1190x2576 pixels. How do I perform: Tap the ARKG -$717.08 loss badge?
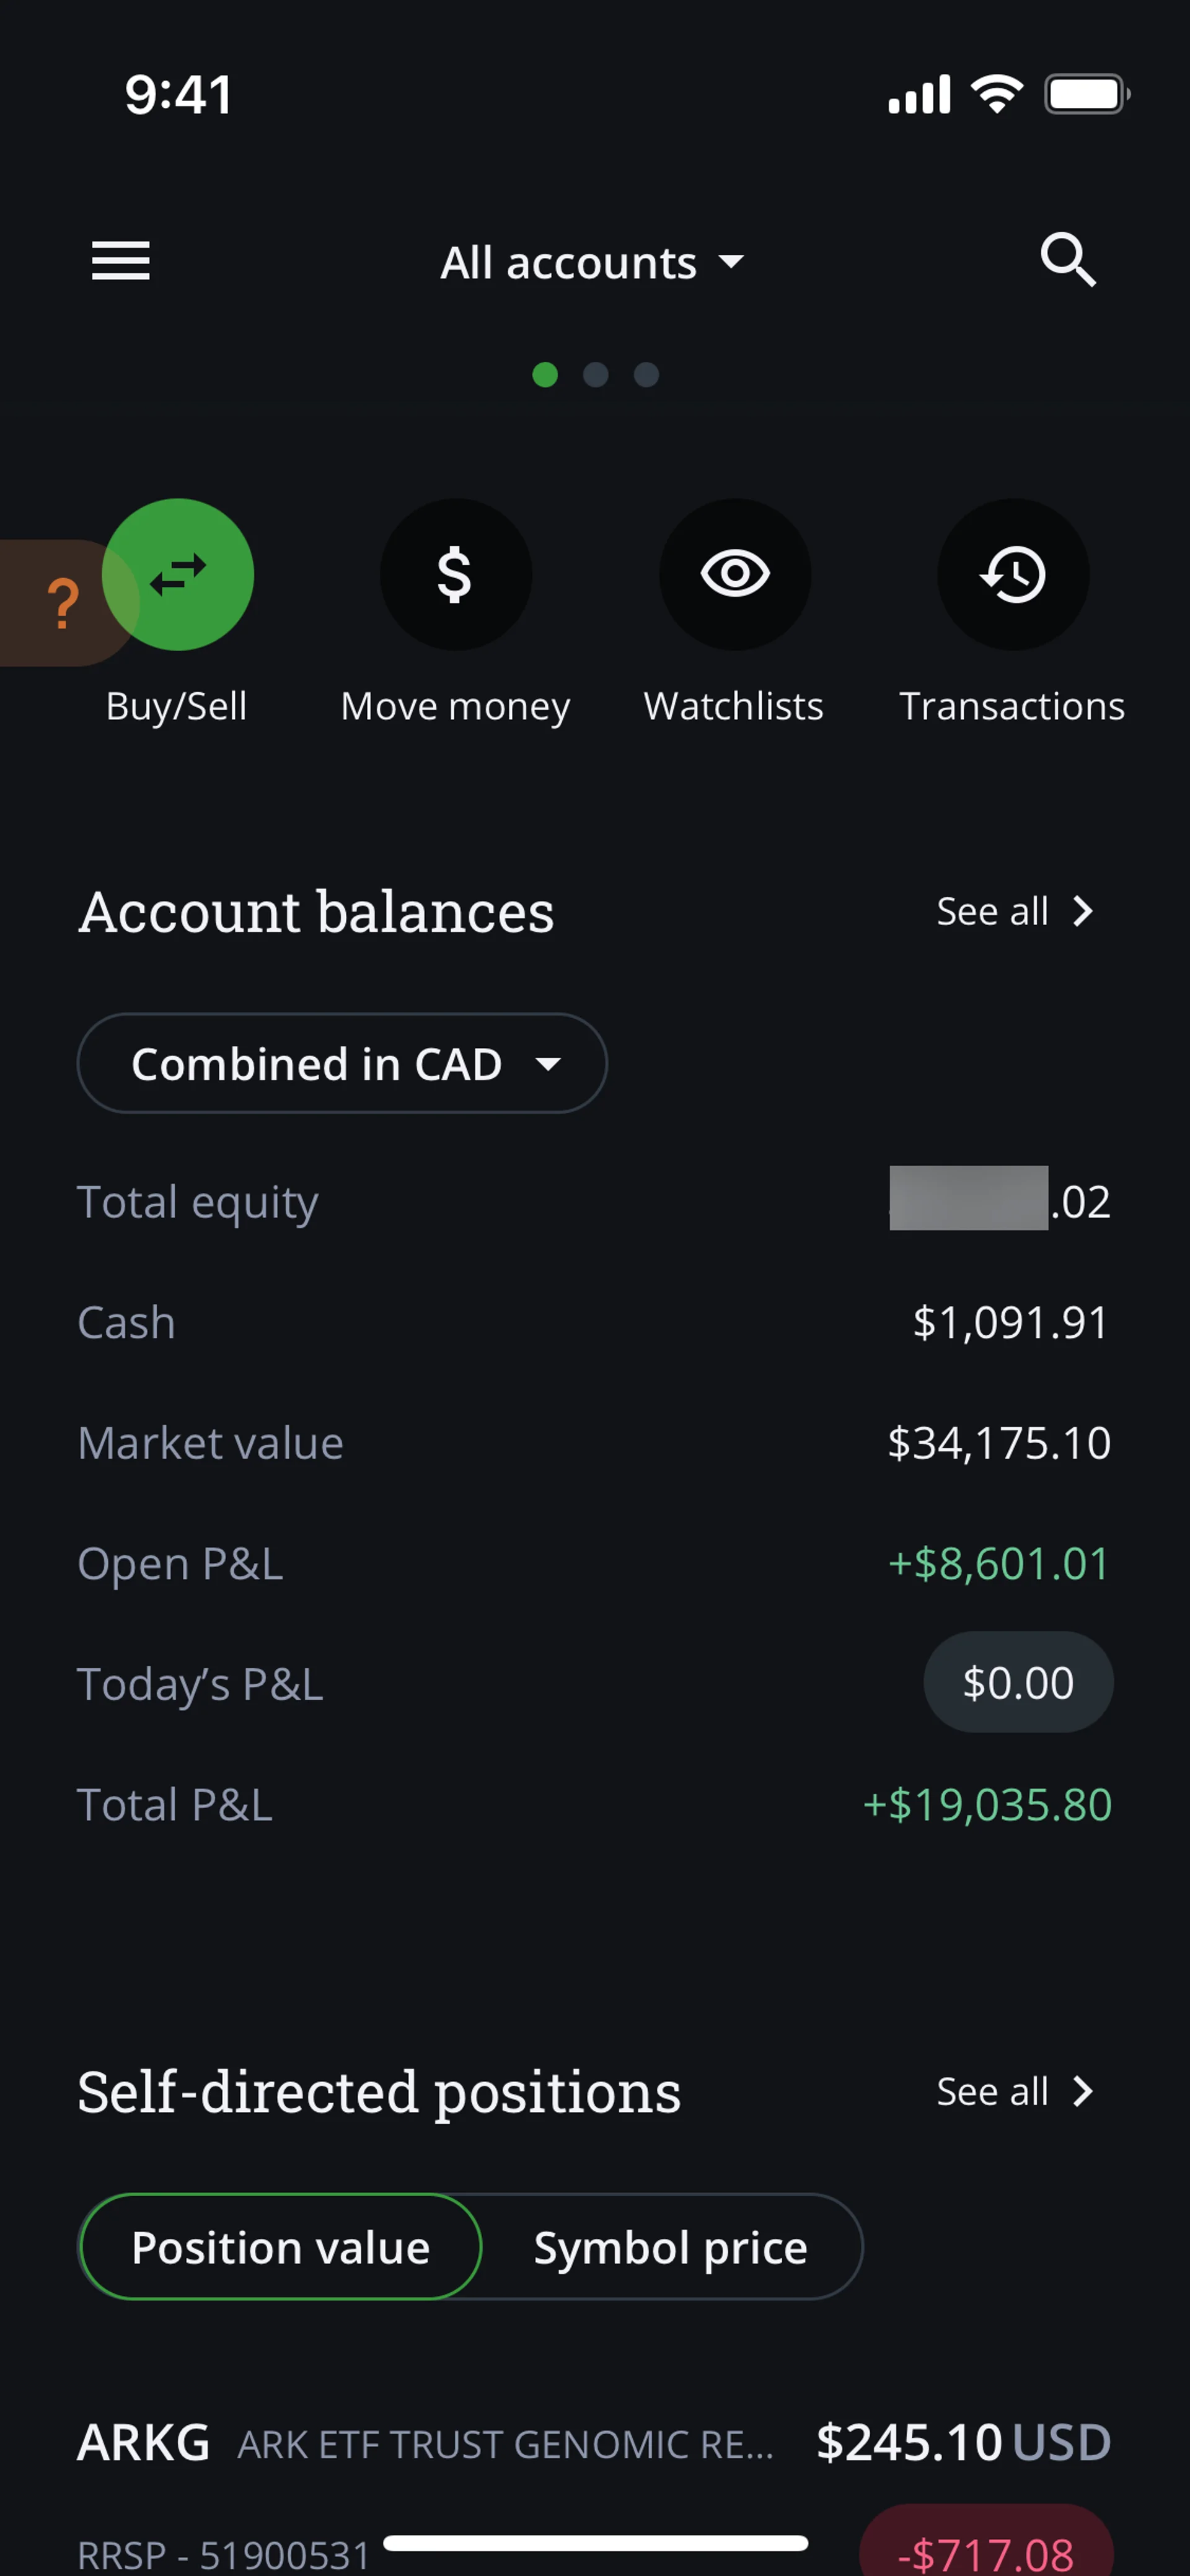[x=986, y=2550]
